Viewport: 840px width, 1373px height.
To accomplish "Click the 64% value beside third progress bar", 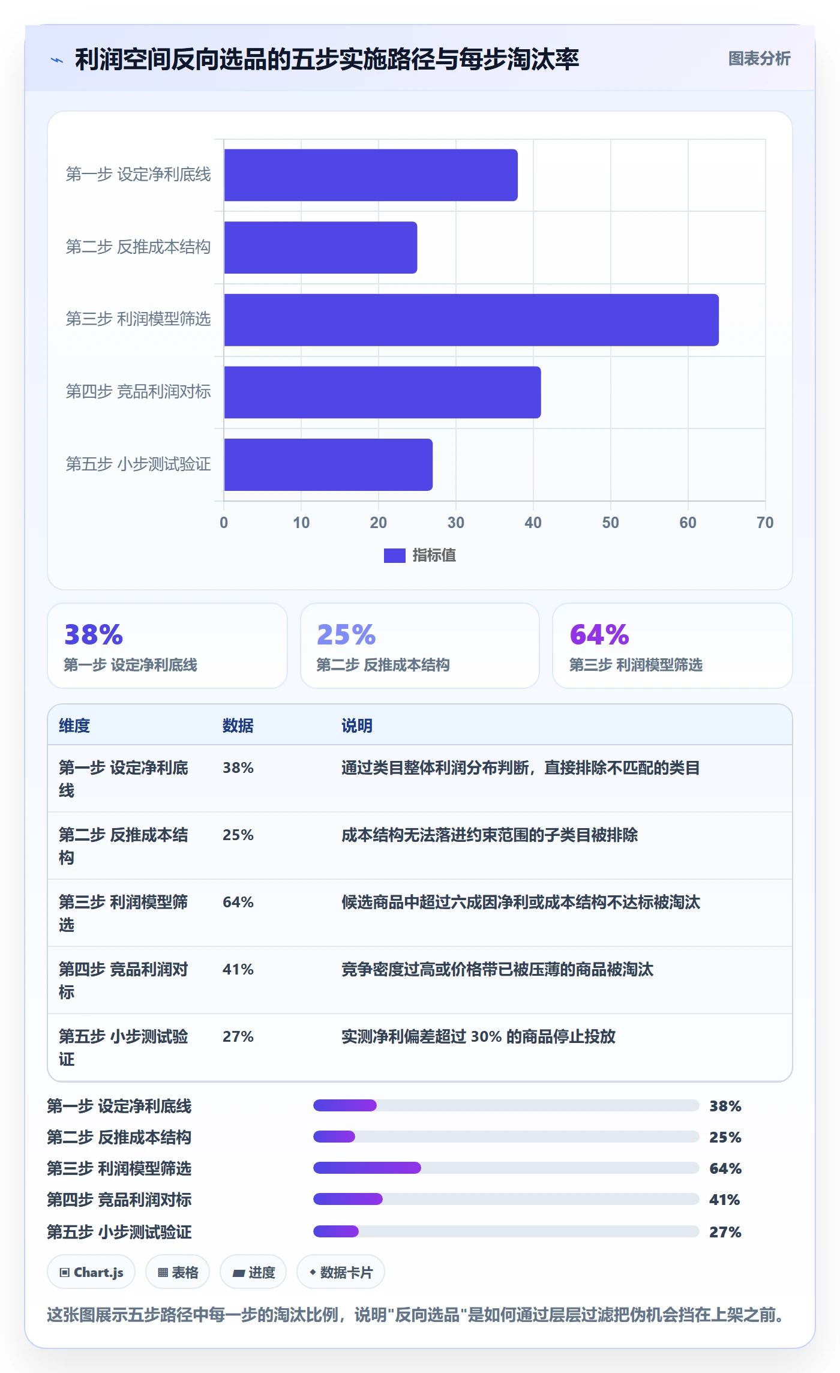I will coord(725,1168).
